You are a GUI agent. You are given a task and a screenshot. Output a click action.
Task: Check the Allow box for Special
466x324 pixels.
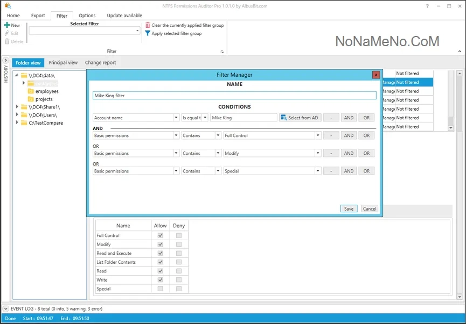point(160,289)
